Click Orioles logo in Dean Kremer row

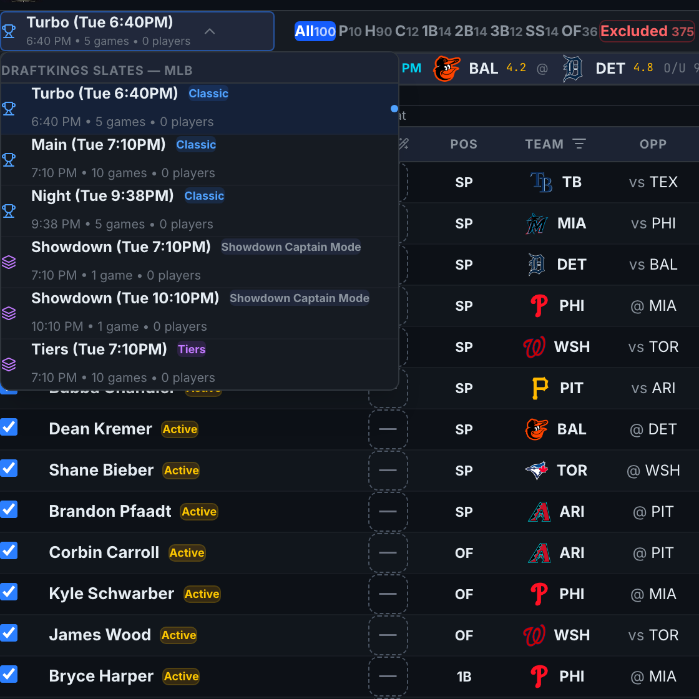pos(537,429)
